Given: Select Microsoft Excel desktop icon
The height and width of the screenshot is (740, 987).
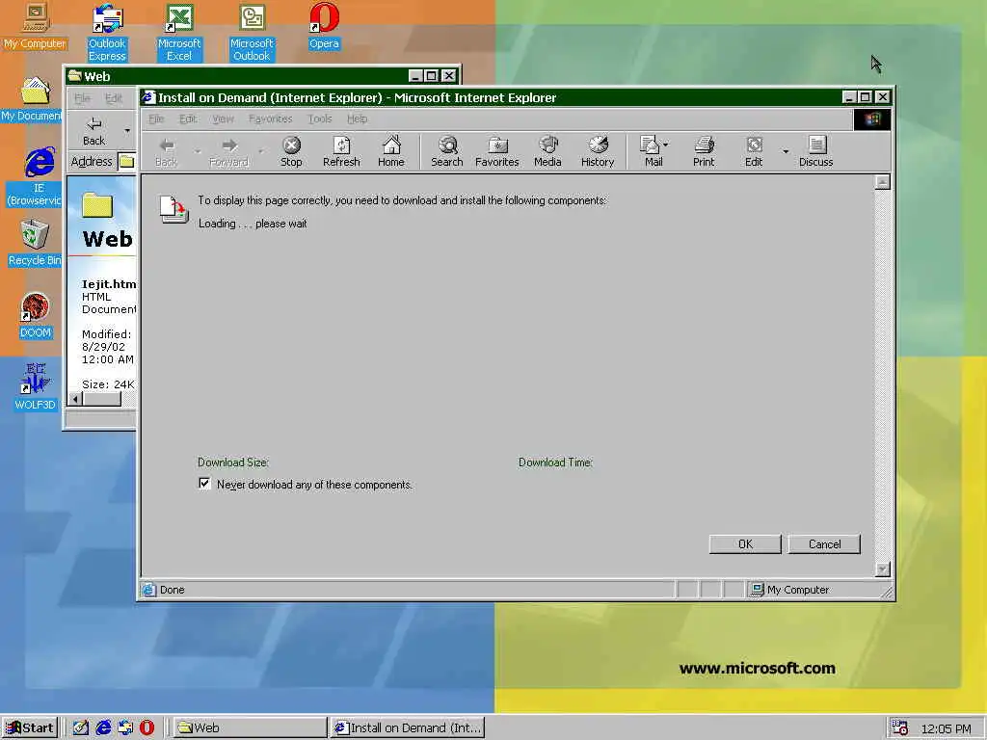Looking at the screenshot, I should click(x=178, y=32).
